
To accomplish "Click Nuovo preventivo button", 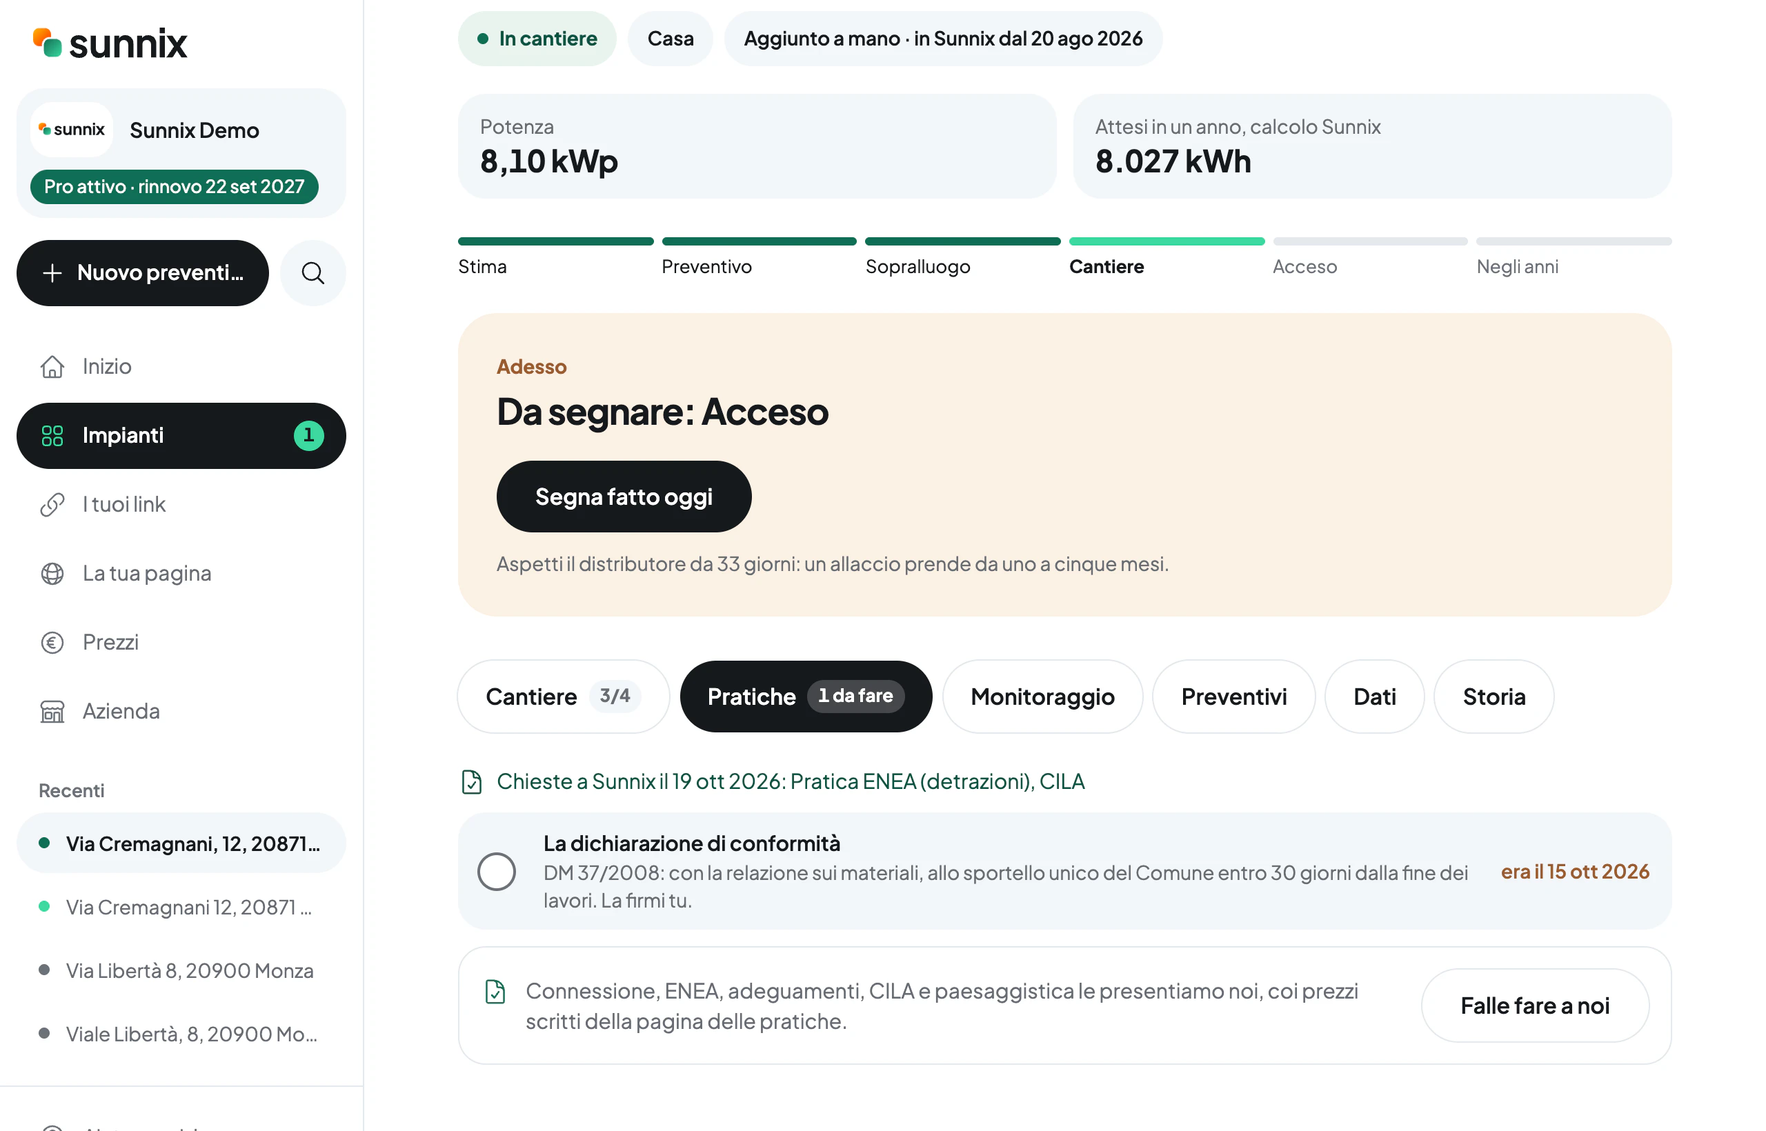I will tap(143, 273).
